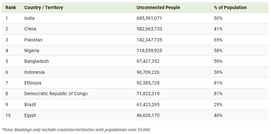Viewport: 271px width, 134px height.
Task: Click the Egypt country cell
Action: coord(30,115)
